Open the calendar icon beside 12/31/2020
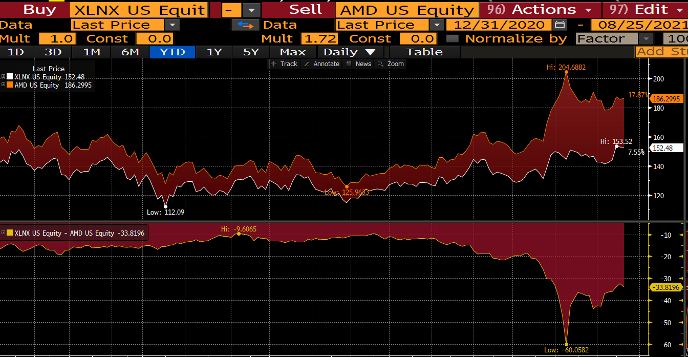Viewport: 688px width, 357px height. coord(560,24)
